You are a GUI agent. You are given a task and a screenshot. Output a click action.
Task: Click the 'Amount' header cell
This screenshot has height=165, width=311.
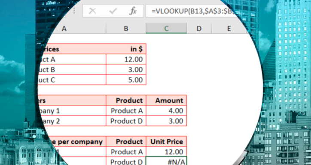click(x=166, y=100)
